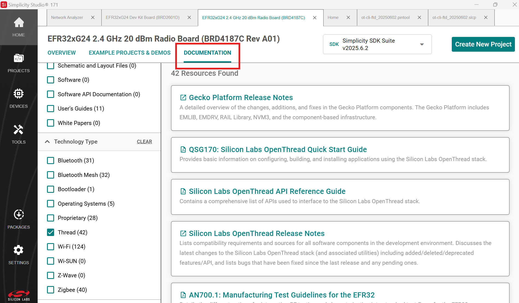The width and height of the screenshot is (519, 303).
Task: Close the BRD4187C Radio Board tab
Action: click(315, 18)
